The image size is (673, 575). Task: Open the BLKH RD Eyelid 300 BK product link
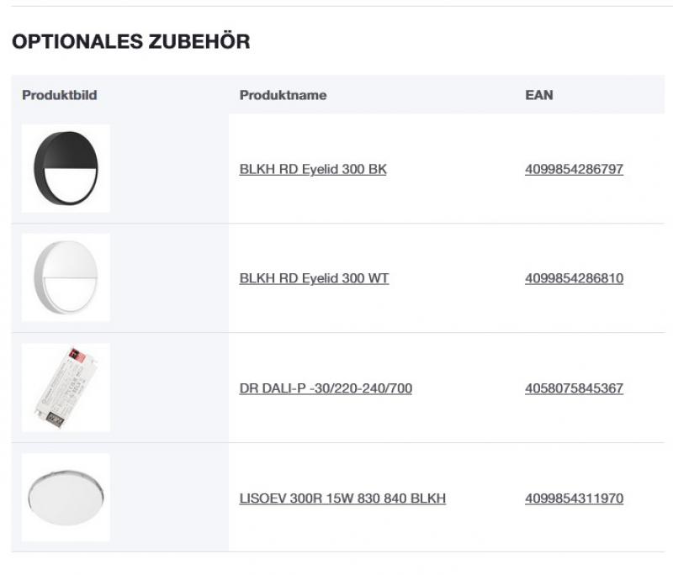[313, 168]
